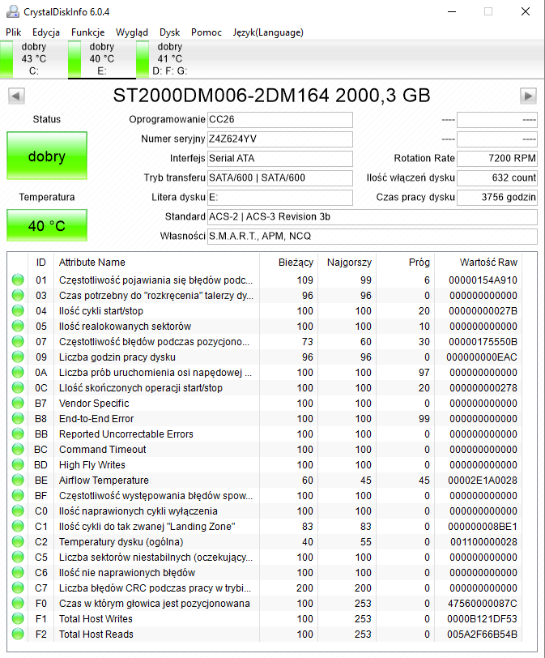This screenshot has height=658, width=545.
Task: Click status circle of End-to-End Error row
Action: coord(18,418)
